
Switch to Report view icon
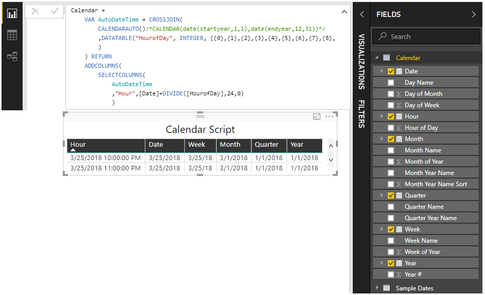[12, 13]
